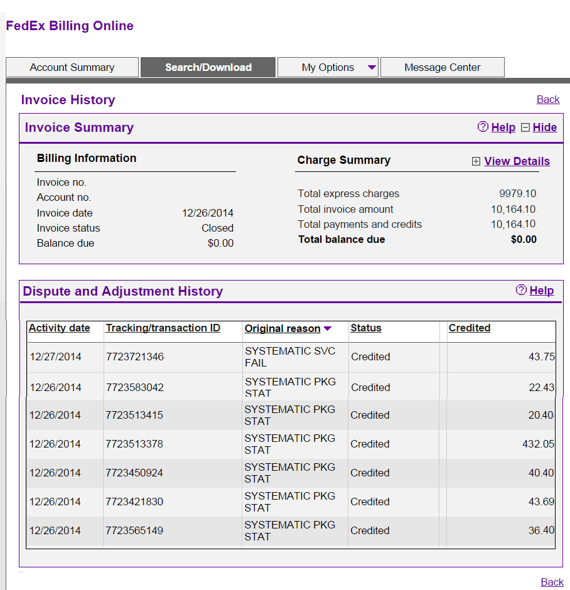Open the My Options menu tab
The height and width of the screenshot is (590, 570).
point(328,67)
